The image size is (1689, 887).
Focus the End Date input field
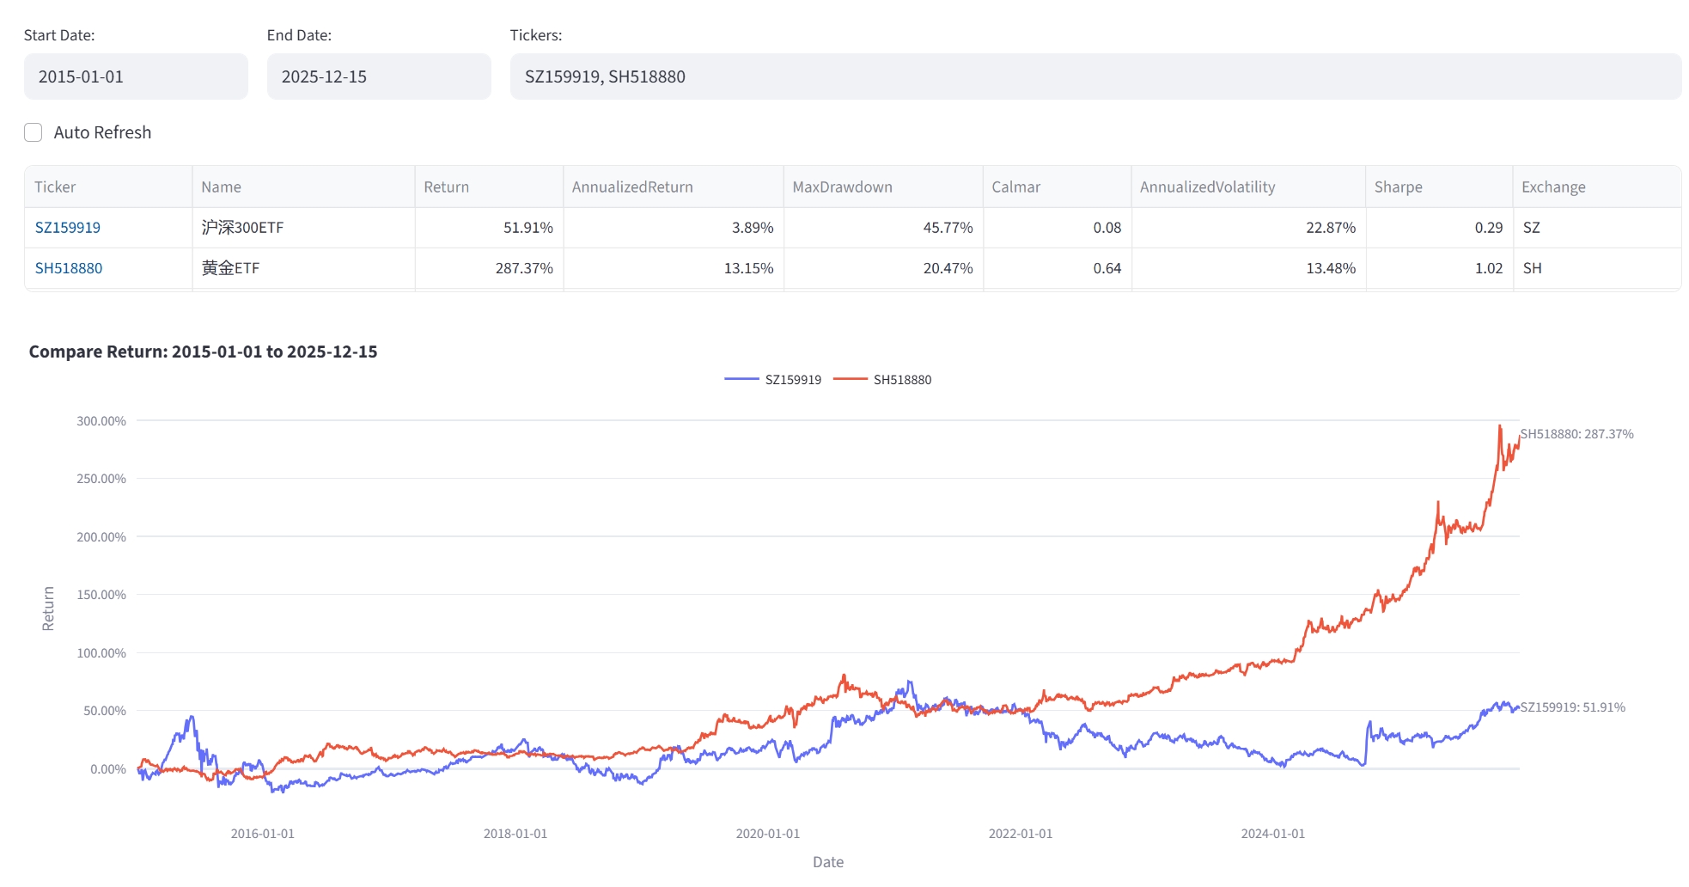379,76
